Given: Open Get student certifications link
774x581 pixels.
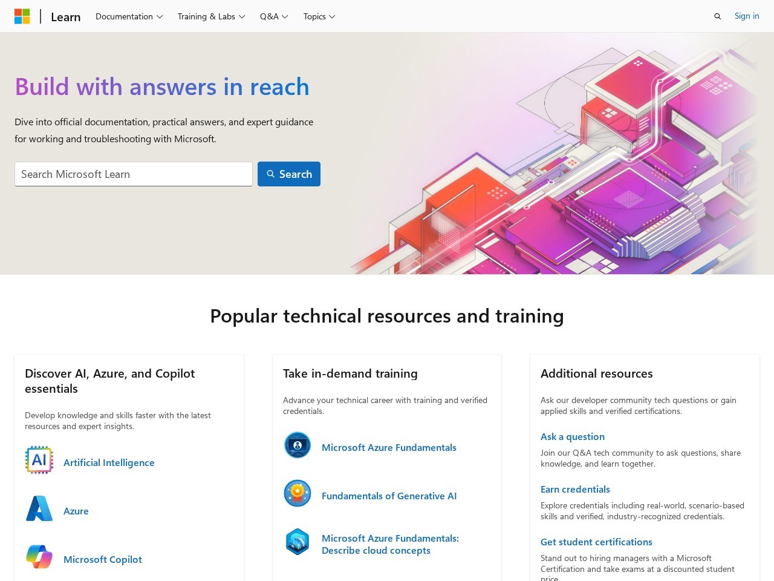Looking at the screenshot, I should click(x=596, y=542).
